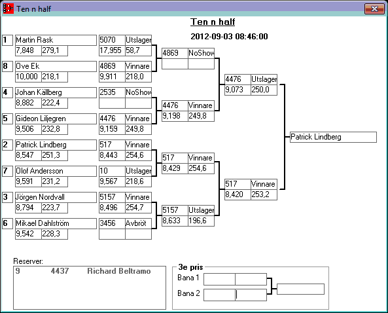388x313 pixels.
Task: Select the Martin Rask name field
Action: [x=56, y=40]
